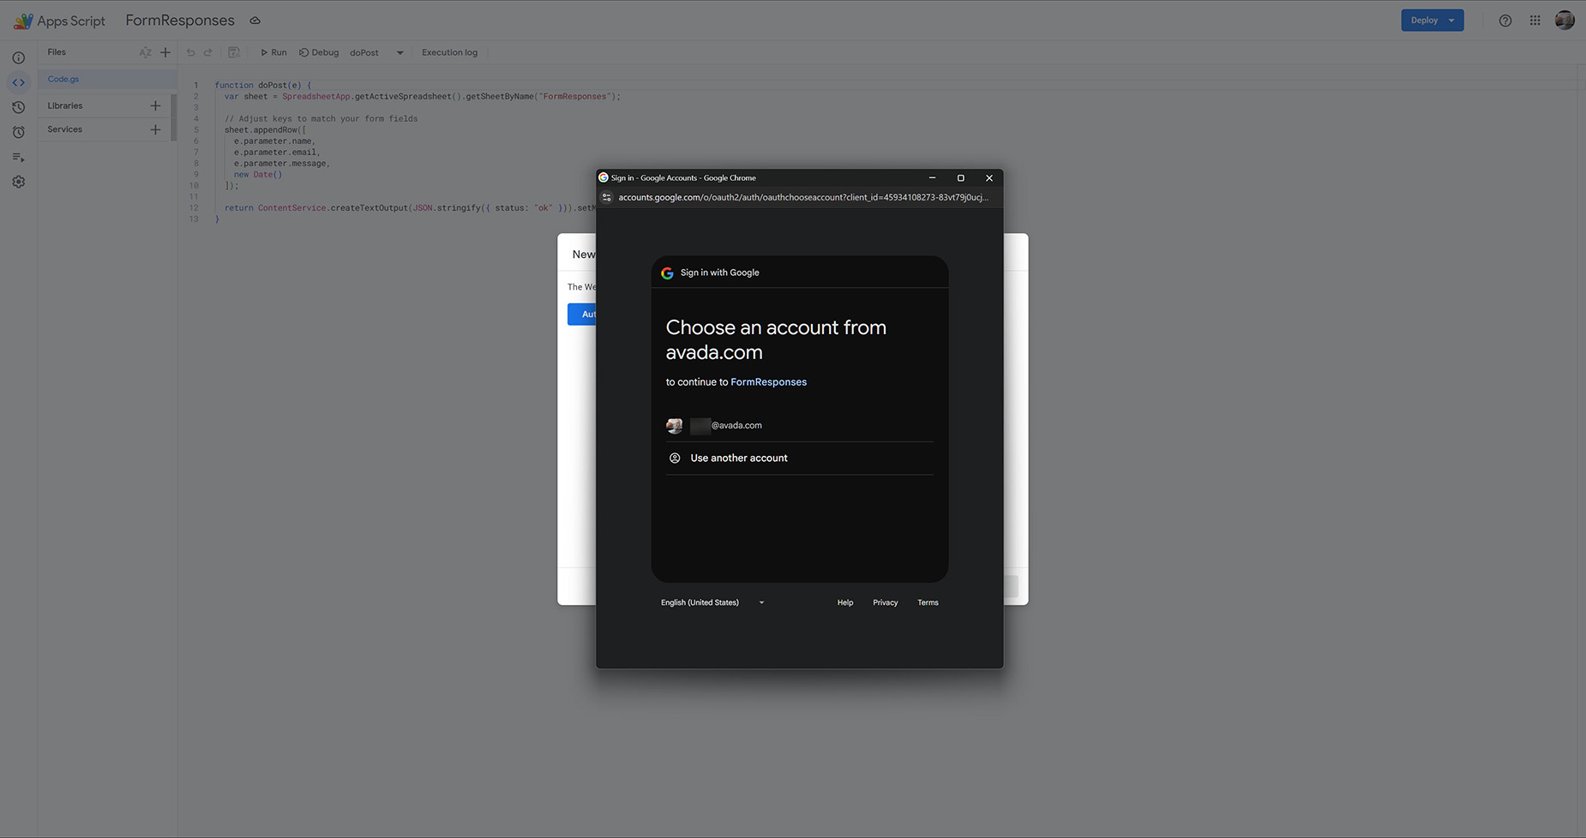Add a new file with plus icon

pyautogui.click(x=165, y=52)
